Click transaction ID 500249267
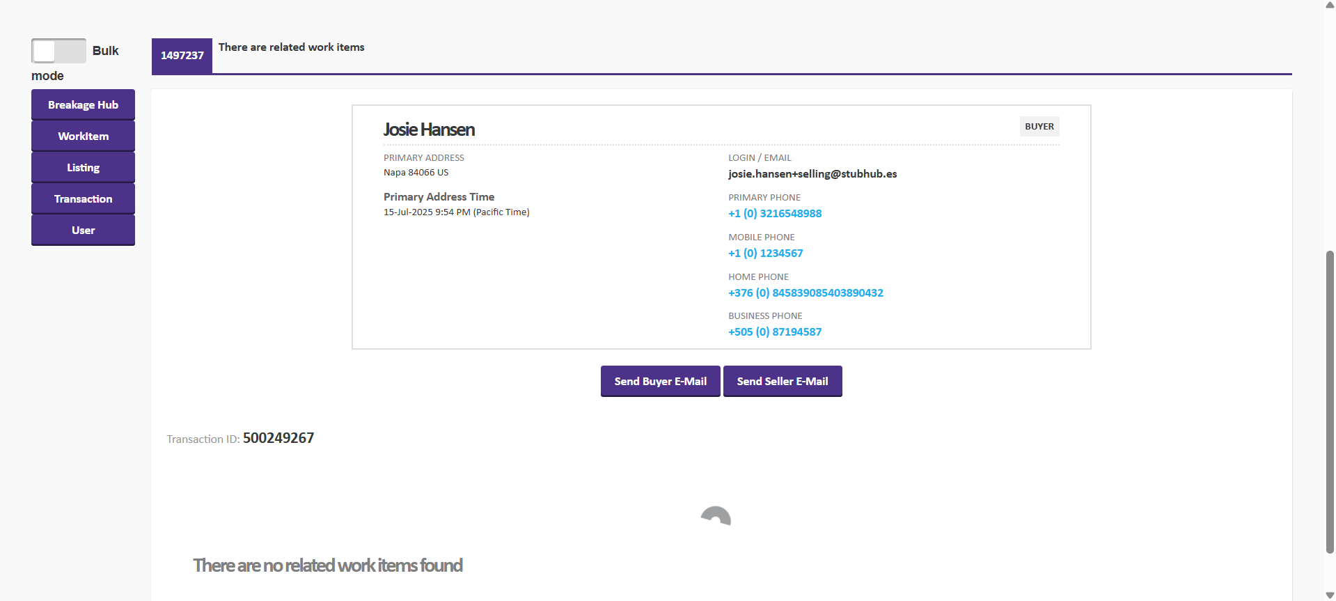Screen dimensions: 1336x601 (278, 438)
